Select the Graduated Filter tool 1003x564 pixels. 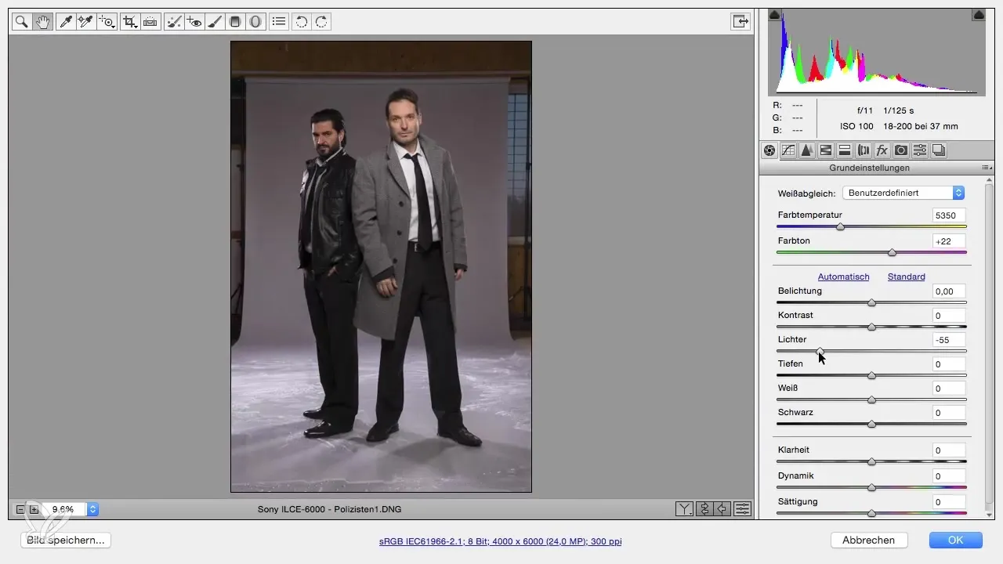tap(234, 22)
